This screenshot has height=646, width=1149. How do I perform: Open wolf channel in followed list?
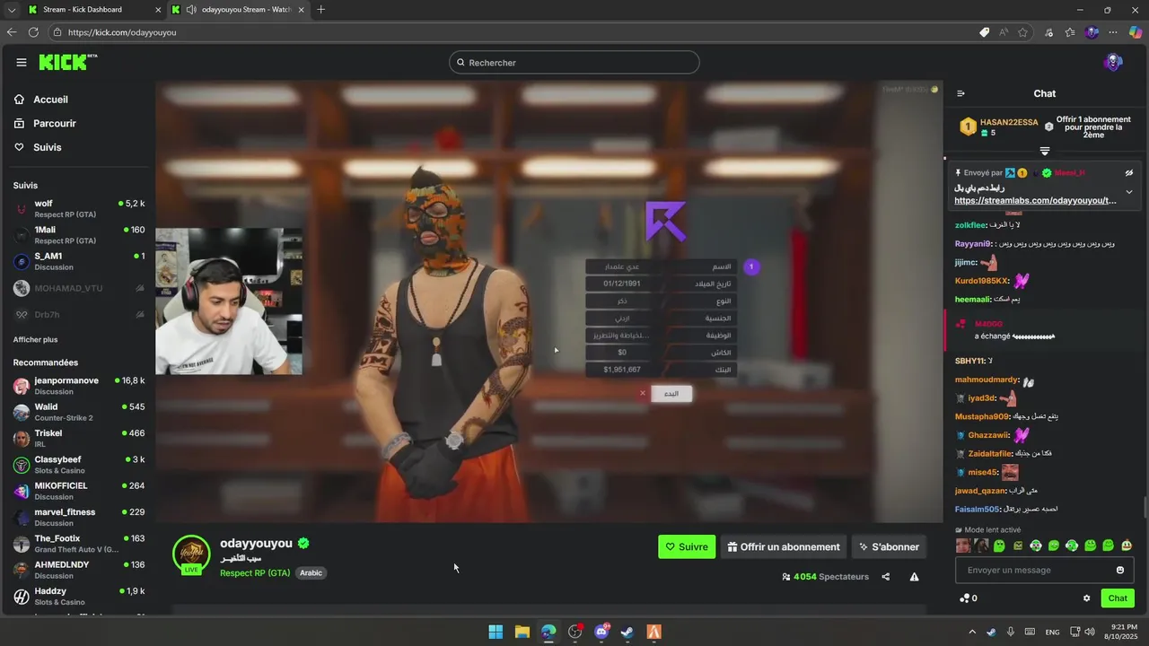pos(79,209)
